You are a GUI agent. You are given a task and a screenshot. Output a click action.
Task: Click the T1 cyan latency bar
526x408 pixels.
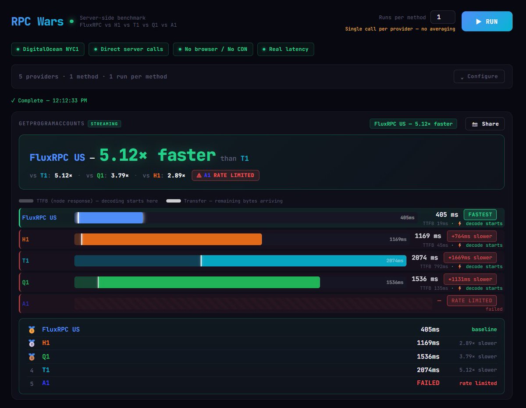(x=240, y=261)
